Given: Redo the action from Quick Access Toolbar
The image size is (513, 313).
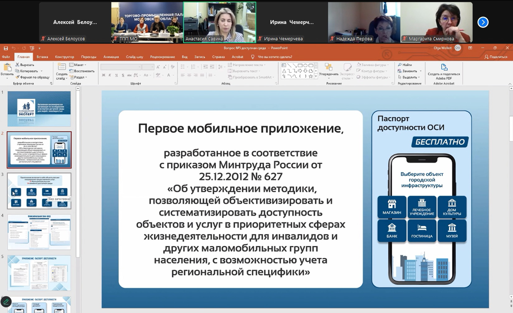Looking at the screenshot, I should click(24, 48).
